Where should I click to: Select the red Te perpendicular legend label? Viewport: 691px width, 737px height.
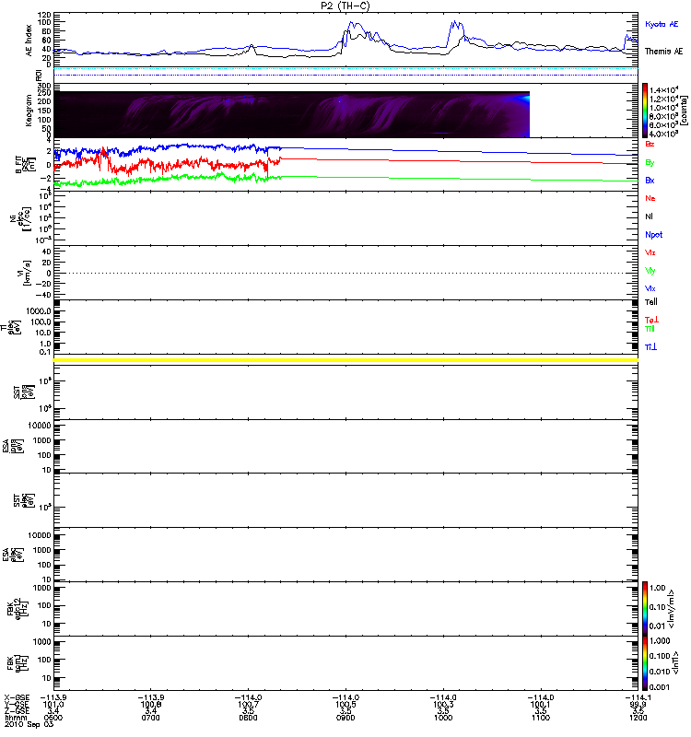tap(651, 320)
